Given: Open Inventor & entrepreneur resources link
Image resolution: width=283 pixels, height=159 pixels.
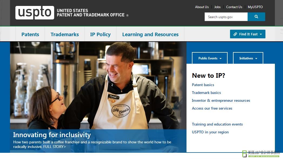Looking at the screenshot, I should 221,100.
